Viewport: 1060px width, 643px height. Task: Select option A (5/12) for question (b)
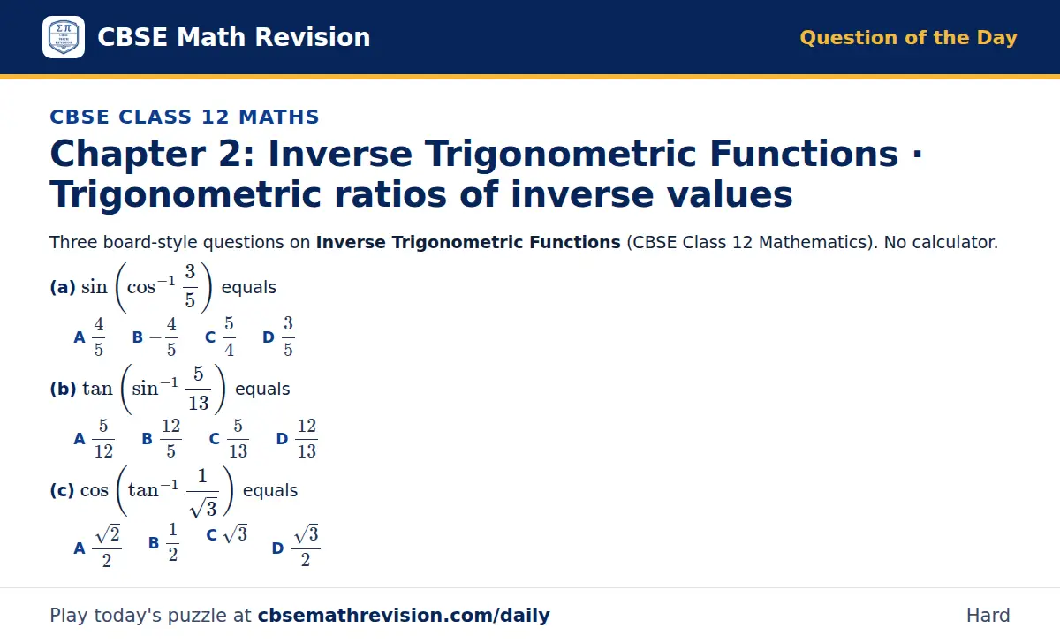(94, 438)
